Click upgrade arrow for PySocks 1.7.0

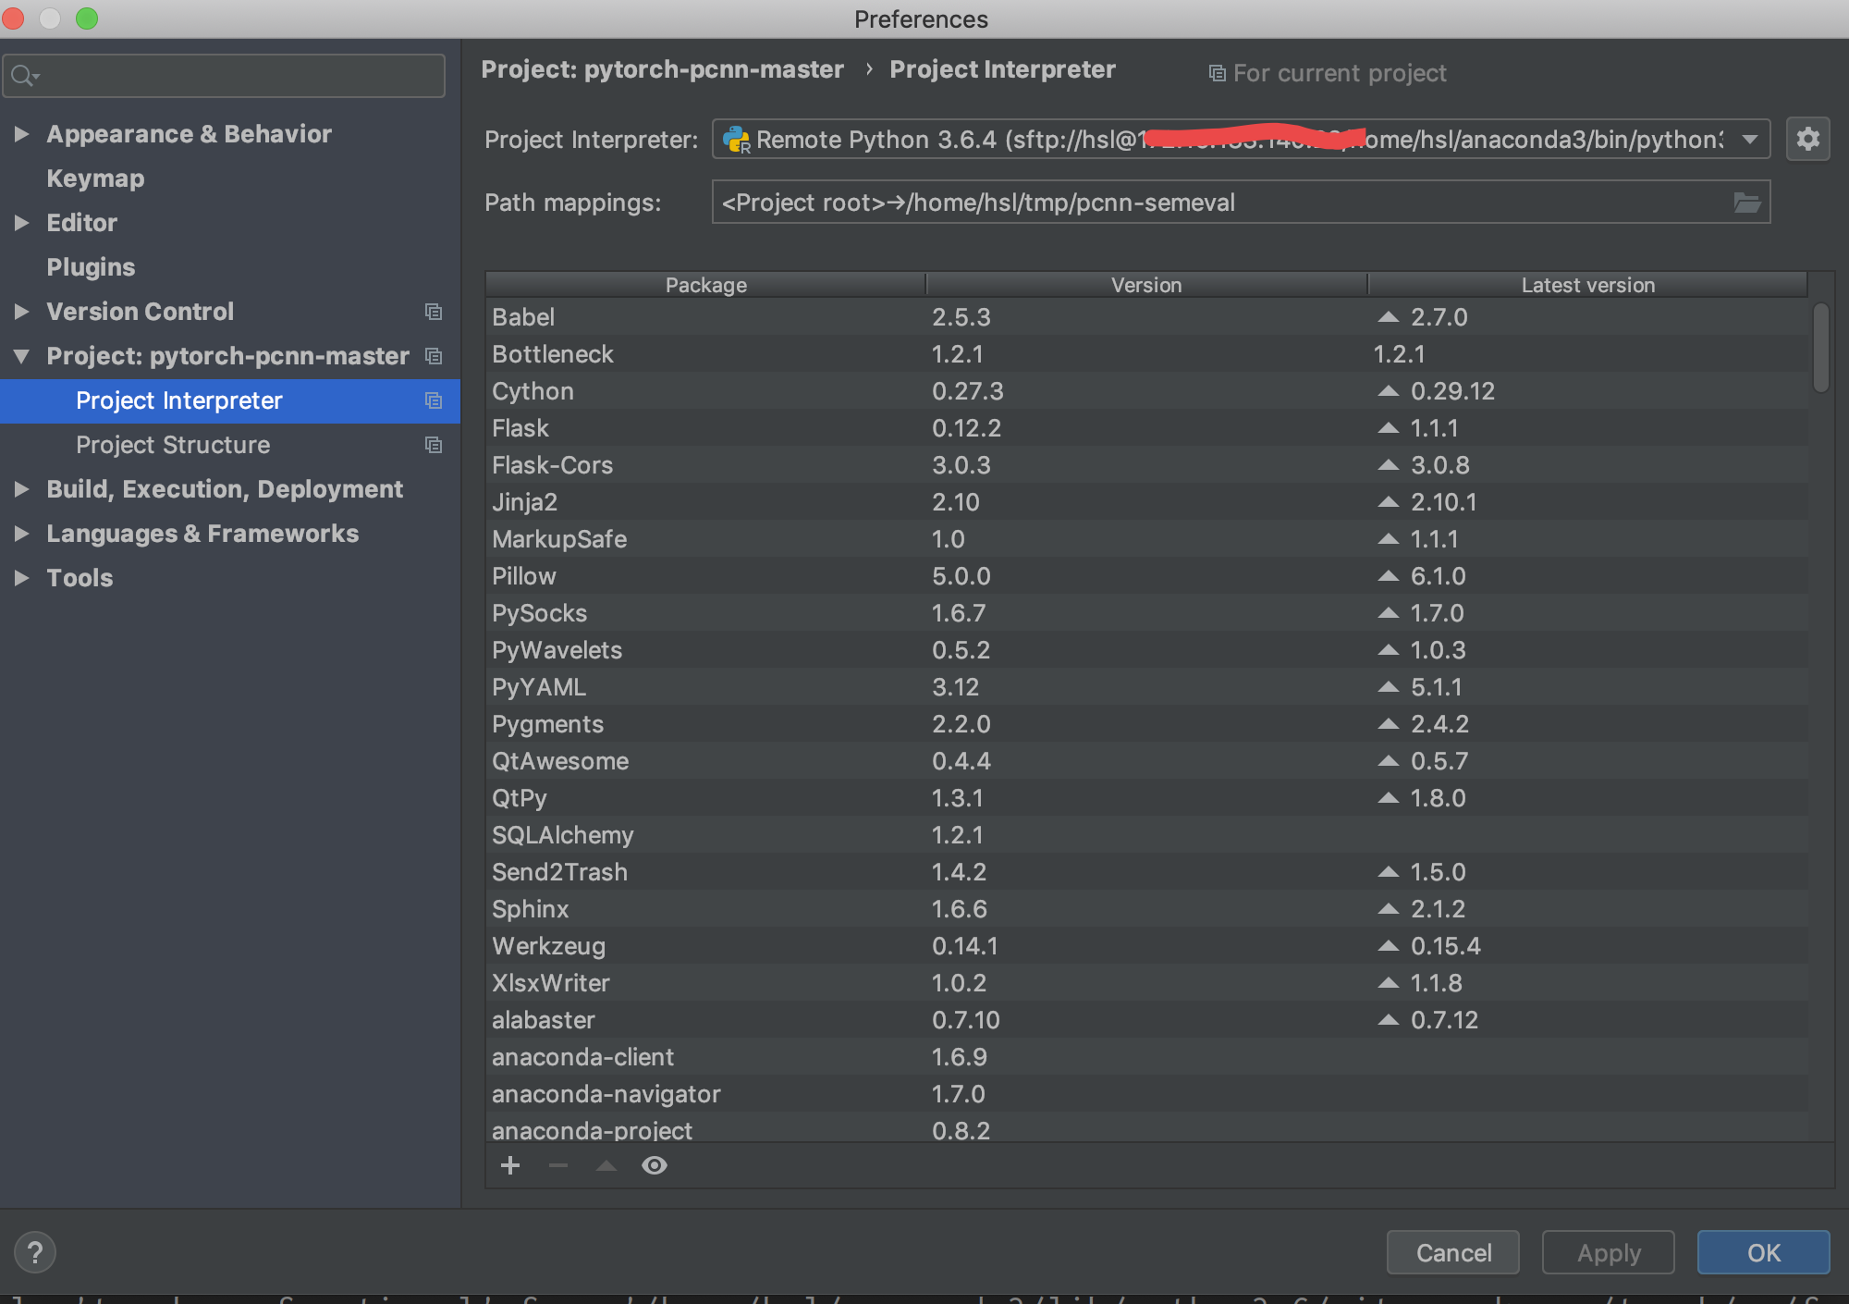point(1388,612)
